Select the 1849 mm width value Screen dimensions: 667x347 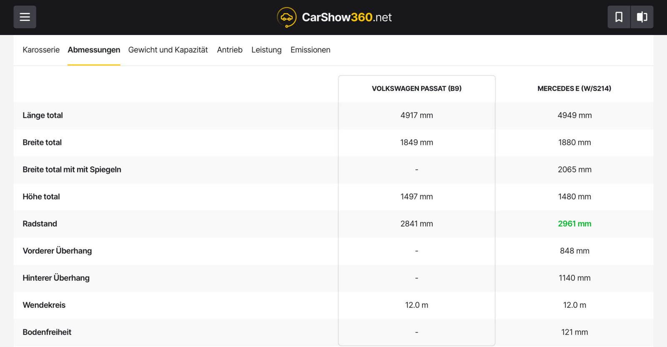point(417,142)
